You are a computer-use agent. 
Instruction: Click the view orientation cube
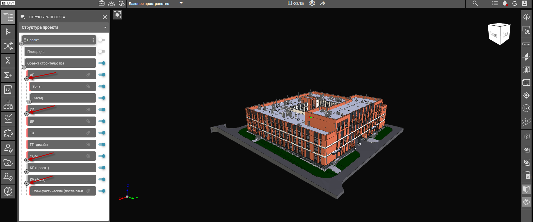499,34
